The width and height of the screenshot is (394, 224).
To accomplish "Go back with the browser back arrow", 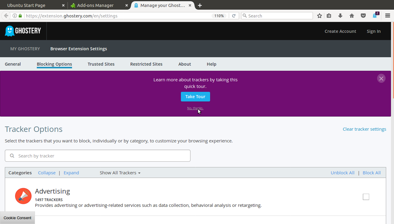I will [6, 16].
